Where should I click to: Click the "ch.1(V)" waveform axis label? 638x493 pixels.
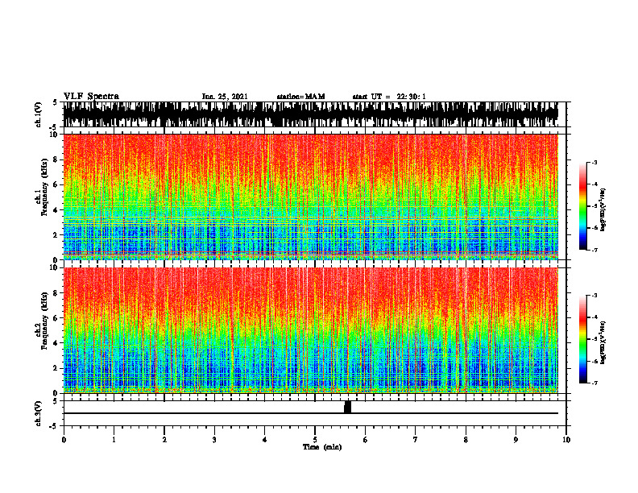pos(38,114)
